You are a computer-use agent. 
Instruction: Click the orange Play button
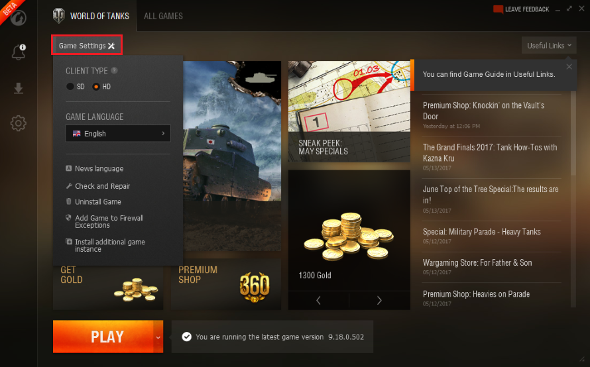click(103, 337)
